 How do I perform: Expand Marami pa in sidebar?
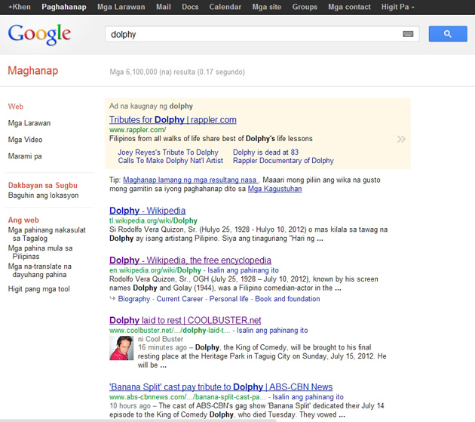(x=25, y=156)
